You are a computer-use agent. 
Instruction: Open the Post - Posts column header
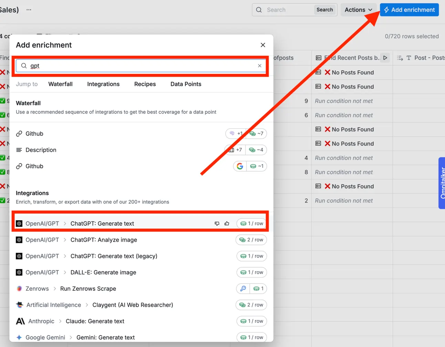coord(419,58)
